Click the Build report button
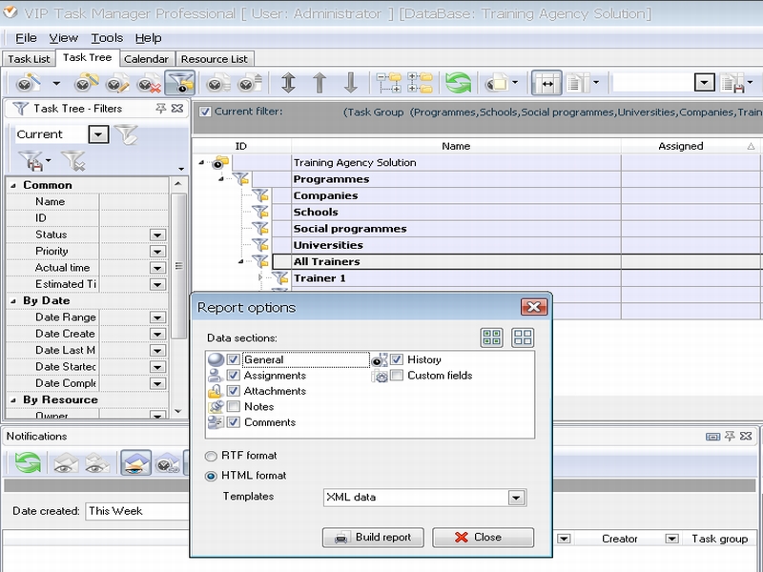Image resolution: width=763 pixels, height=572 pixels. click(x=373, y=538)
